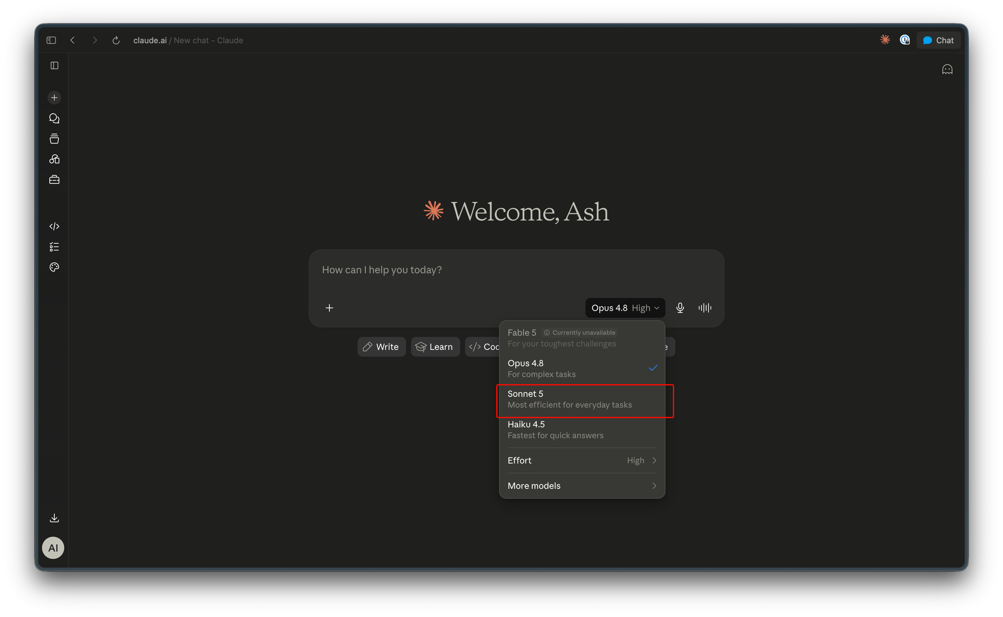
Task: Collapse the Opus 4.8 High model dropdown
Action: click(x=625, y=308)
